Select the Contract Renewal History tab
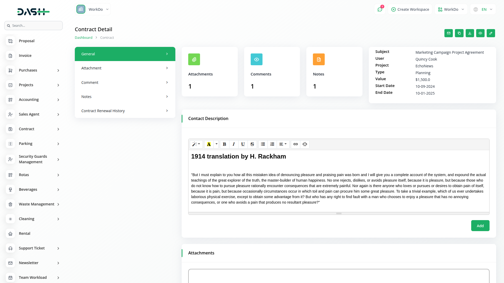The width and height of the screenshot is (504, 283). 125,111
